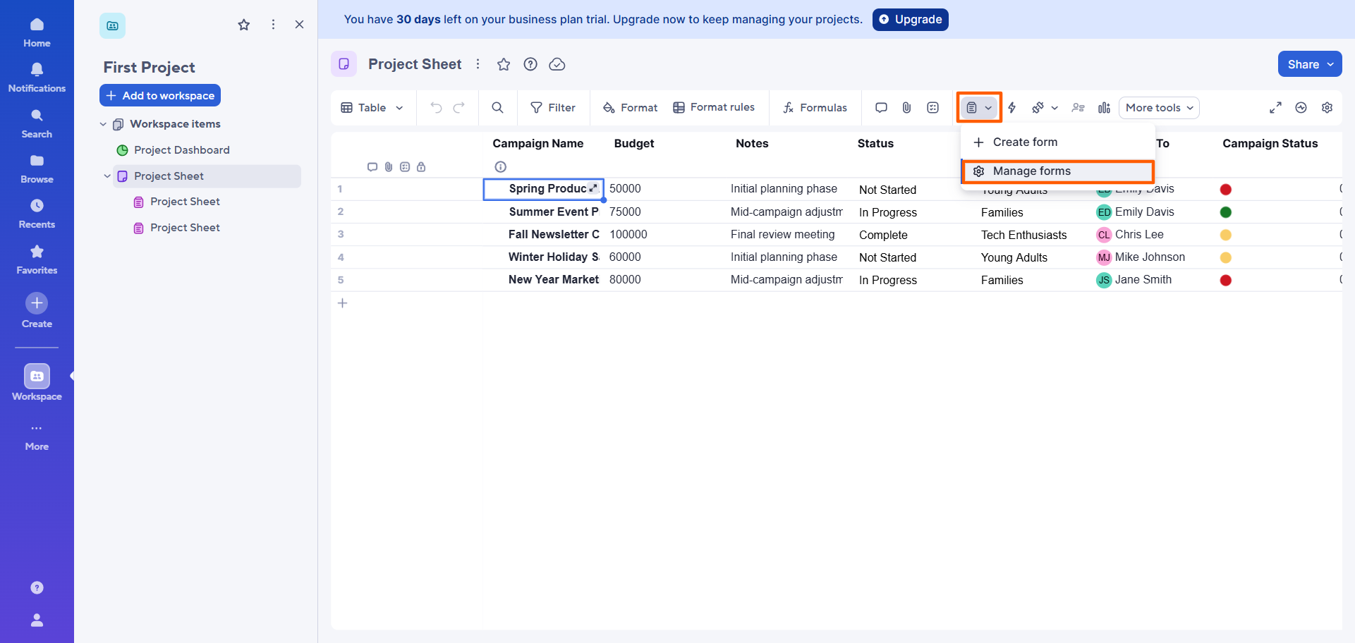Open sheet search magnifier
This screenshot has width=1355, height=643.
tap(497, 108)
